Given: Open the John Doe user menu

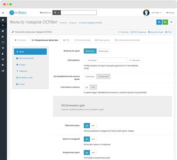Looking at the screenshot, I should (156, 13).
